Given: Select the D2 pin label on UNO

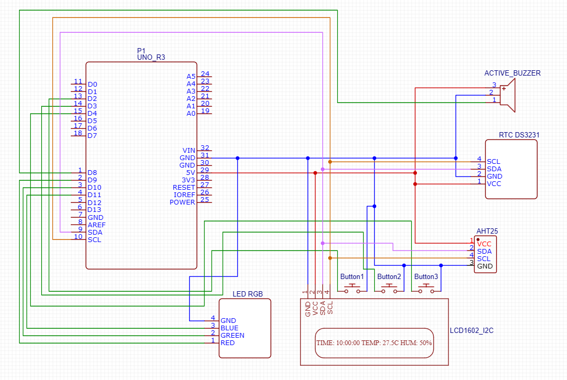Looking at the screenshot, I should coord(92,99).
